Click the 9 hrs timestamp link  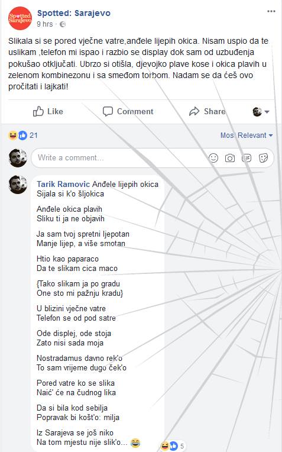(x=45, y=24)
